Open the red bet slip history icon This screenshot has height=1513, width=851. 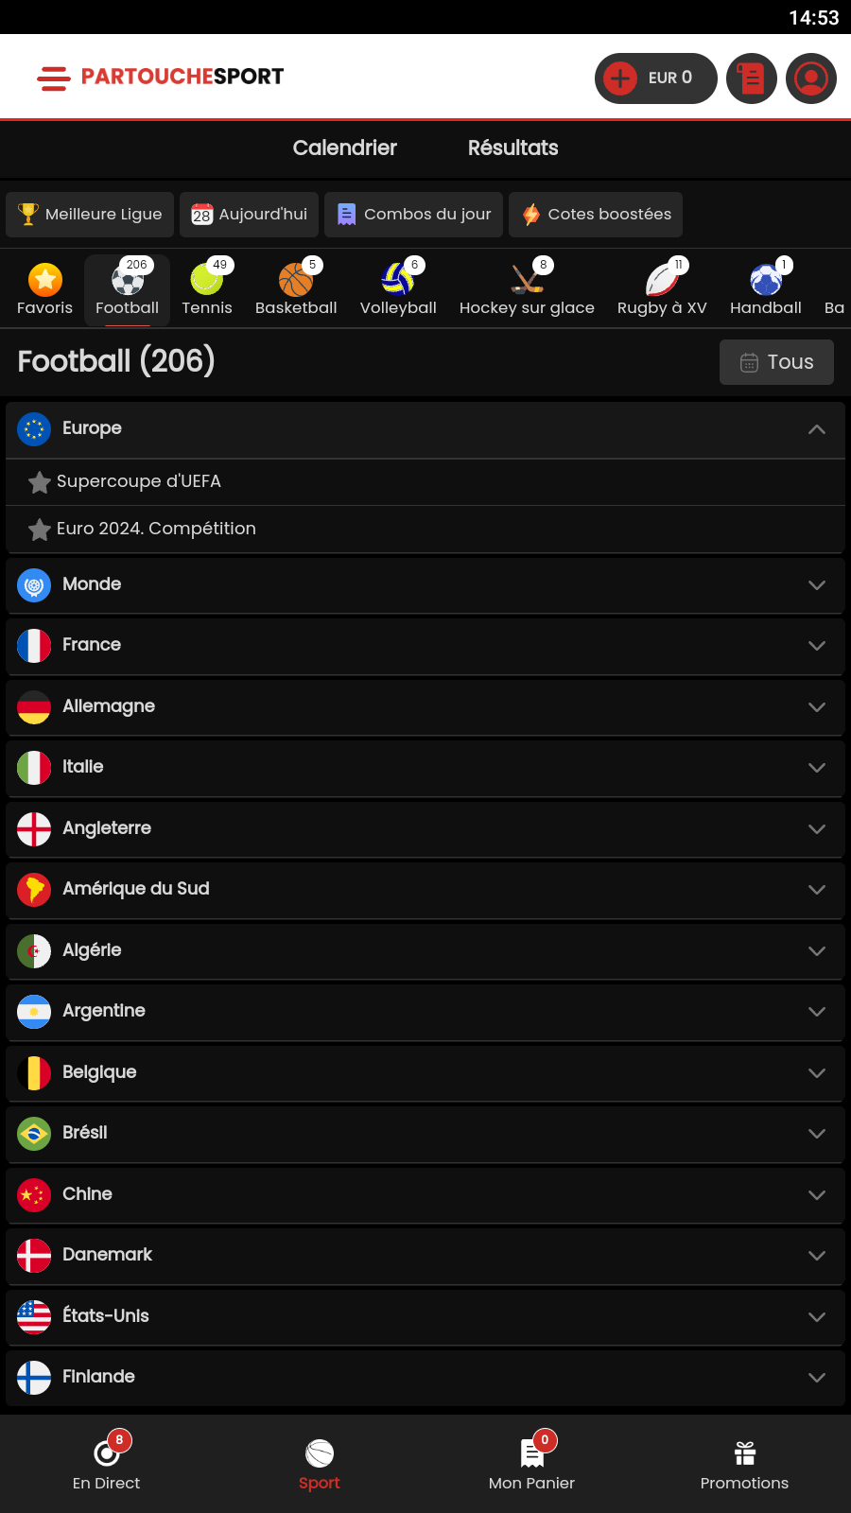752,78
